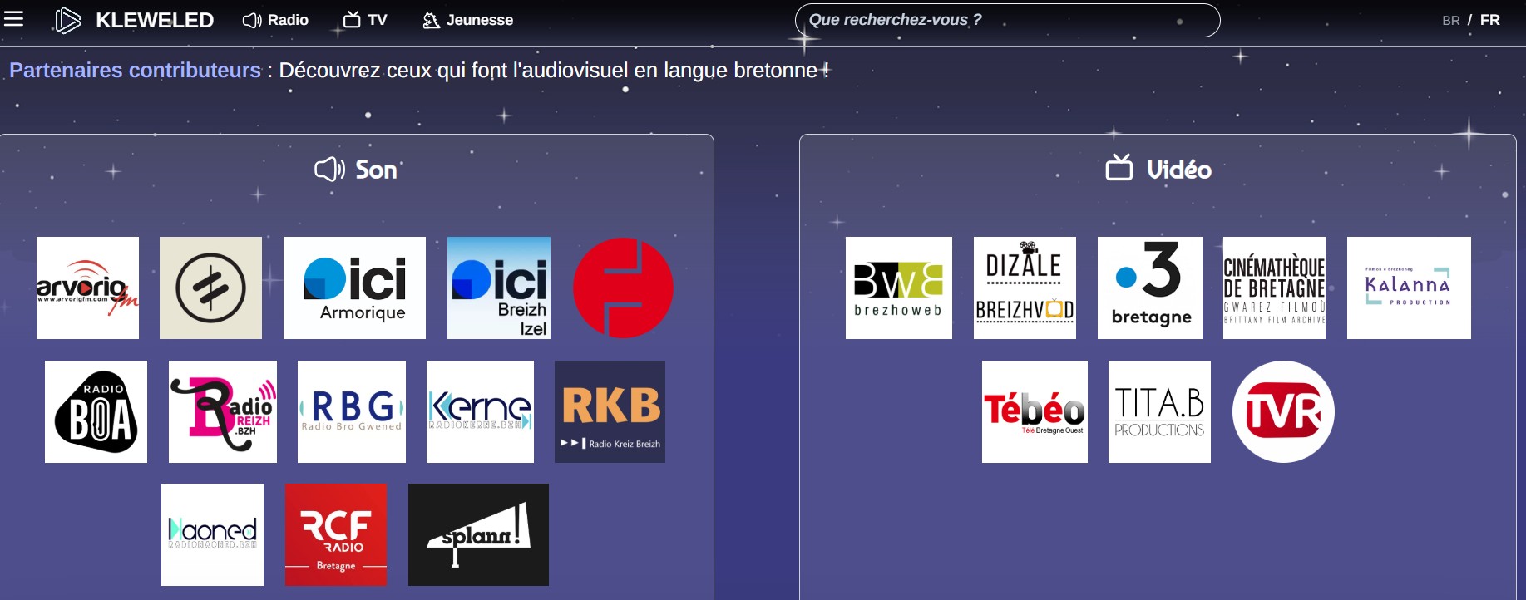Click the France 3 Bretagne logo
Screen dimensions: 1526x600
[1149, 288]
